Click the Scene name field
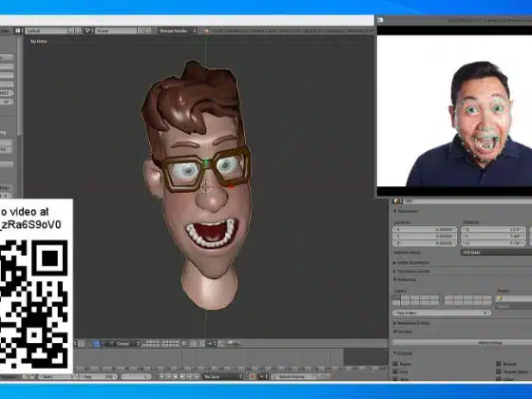532x399 pixels. 116,30
